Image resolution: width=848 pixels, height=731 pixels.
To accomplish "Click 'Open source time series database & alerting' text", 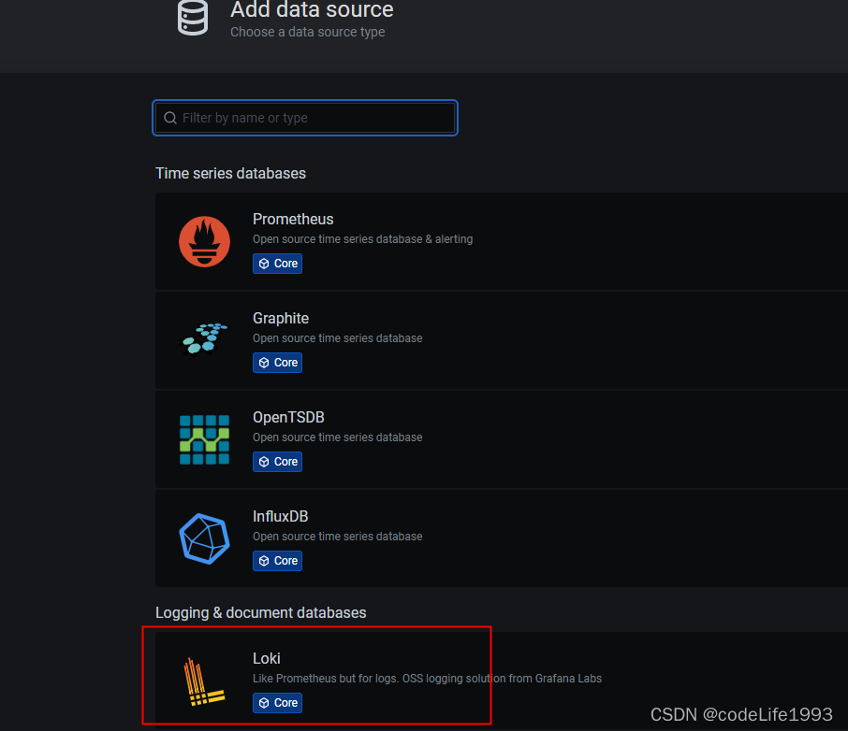I will tap(362, 238).
